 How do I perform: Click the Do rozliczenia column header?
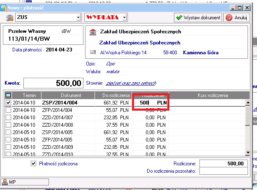(113, 95)
